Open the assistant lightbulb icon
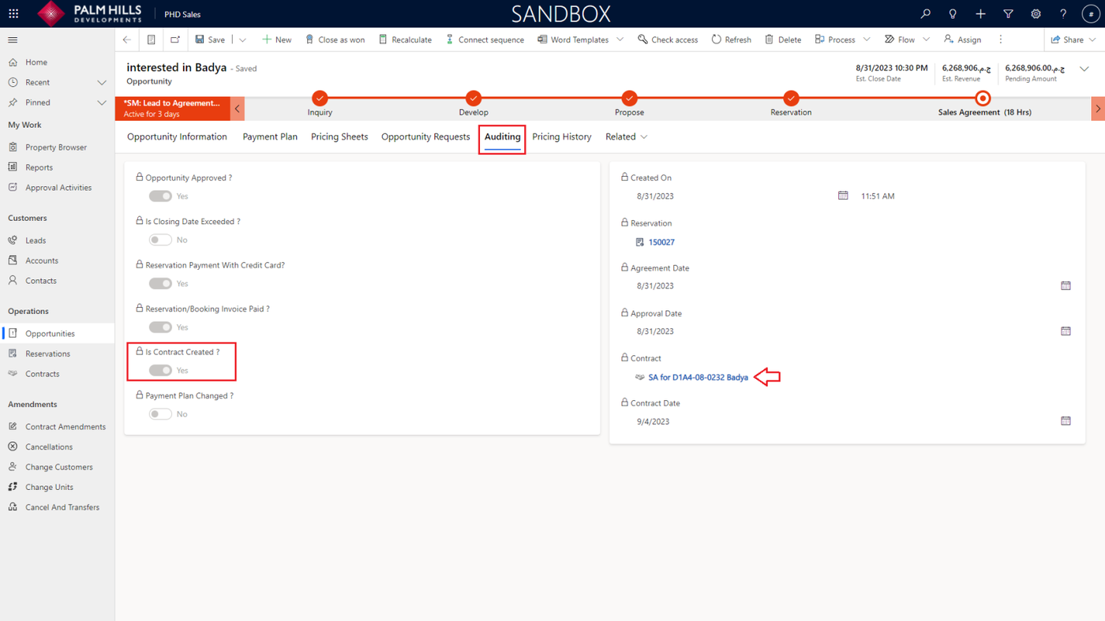Image resolution: width=1105 pixels, height=621 pixels. coord(953,14)
